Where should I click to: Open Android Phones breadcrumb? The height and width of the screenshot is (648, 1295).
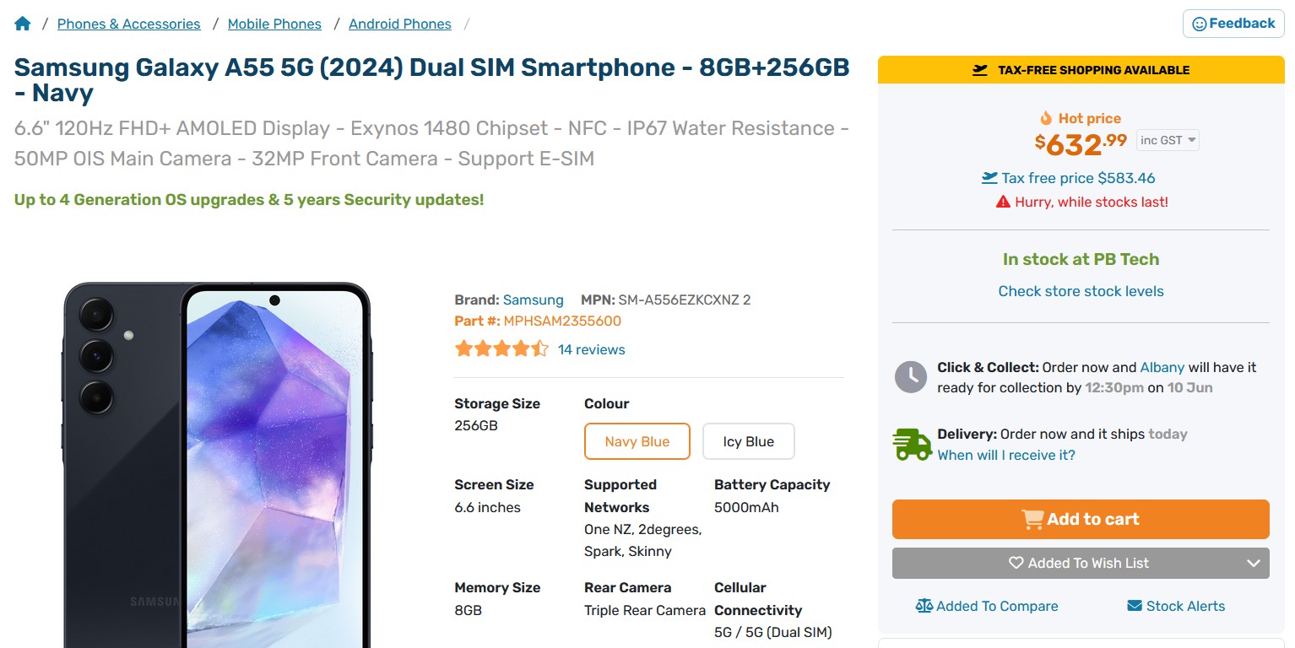pyautogui.click(x=400, y=24)
